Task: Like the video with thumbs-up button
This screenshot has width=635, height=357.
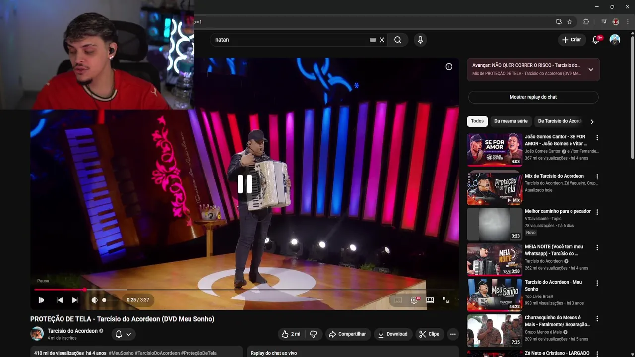Action: tap(291, 334)
